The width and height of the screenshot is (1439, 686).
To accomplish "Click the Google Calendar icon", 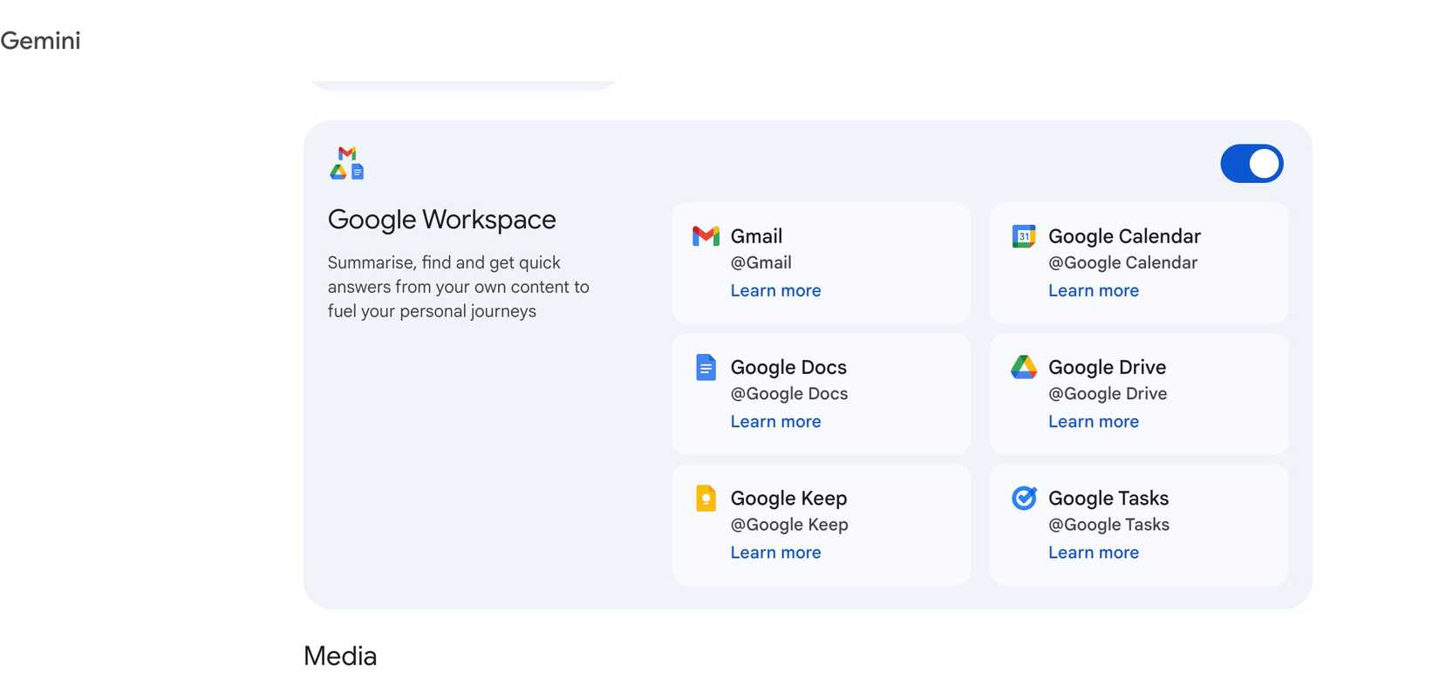I will (x=1024, y=236).
